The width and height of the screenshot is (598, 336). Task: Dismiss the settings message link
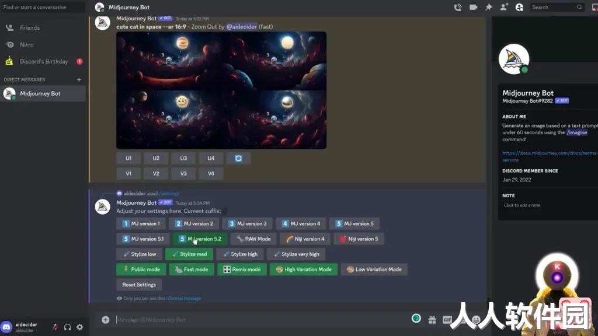tap(184, 298)
